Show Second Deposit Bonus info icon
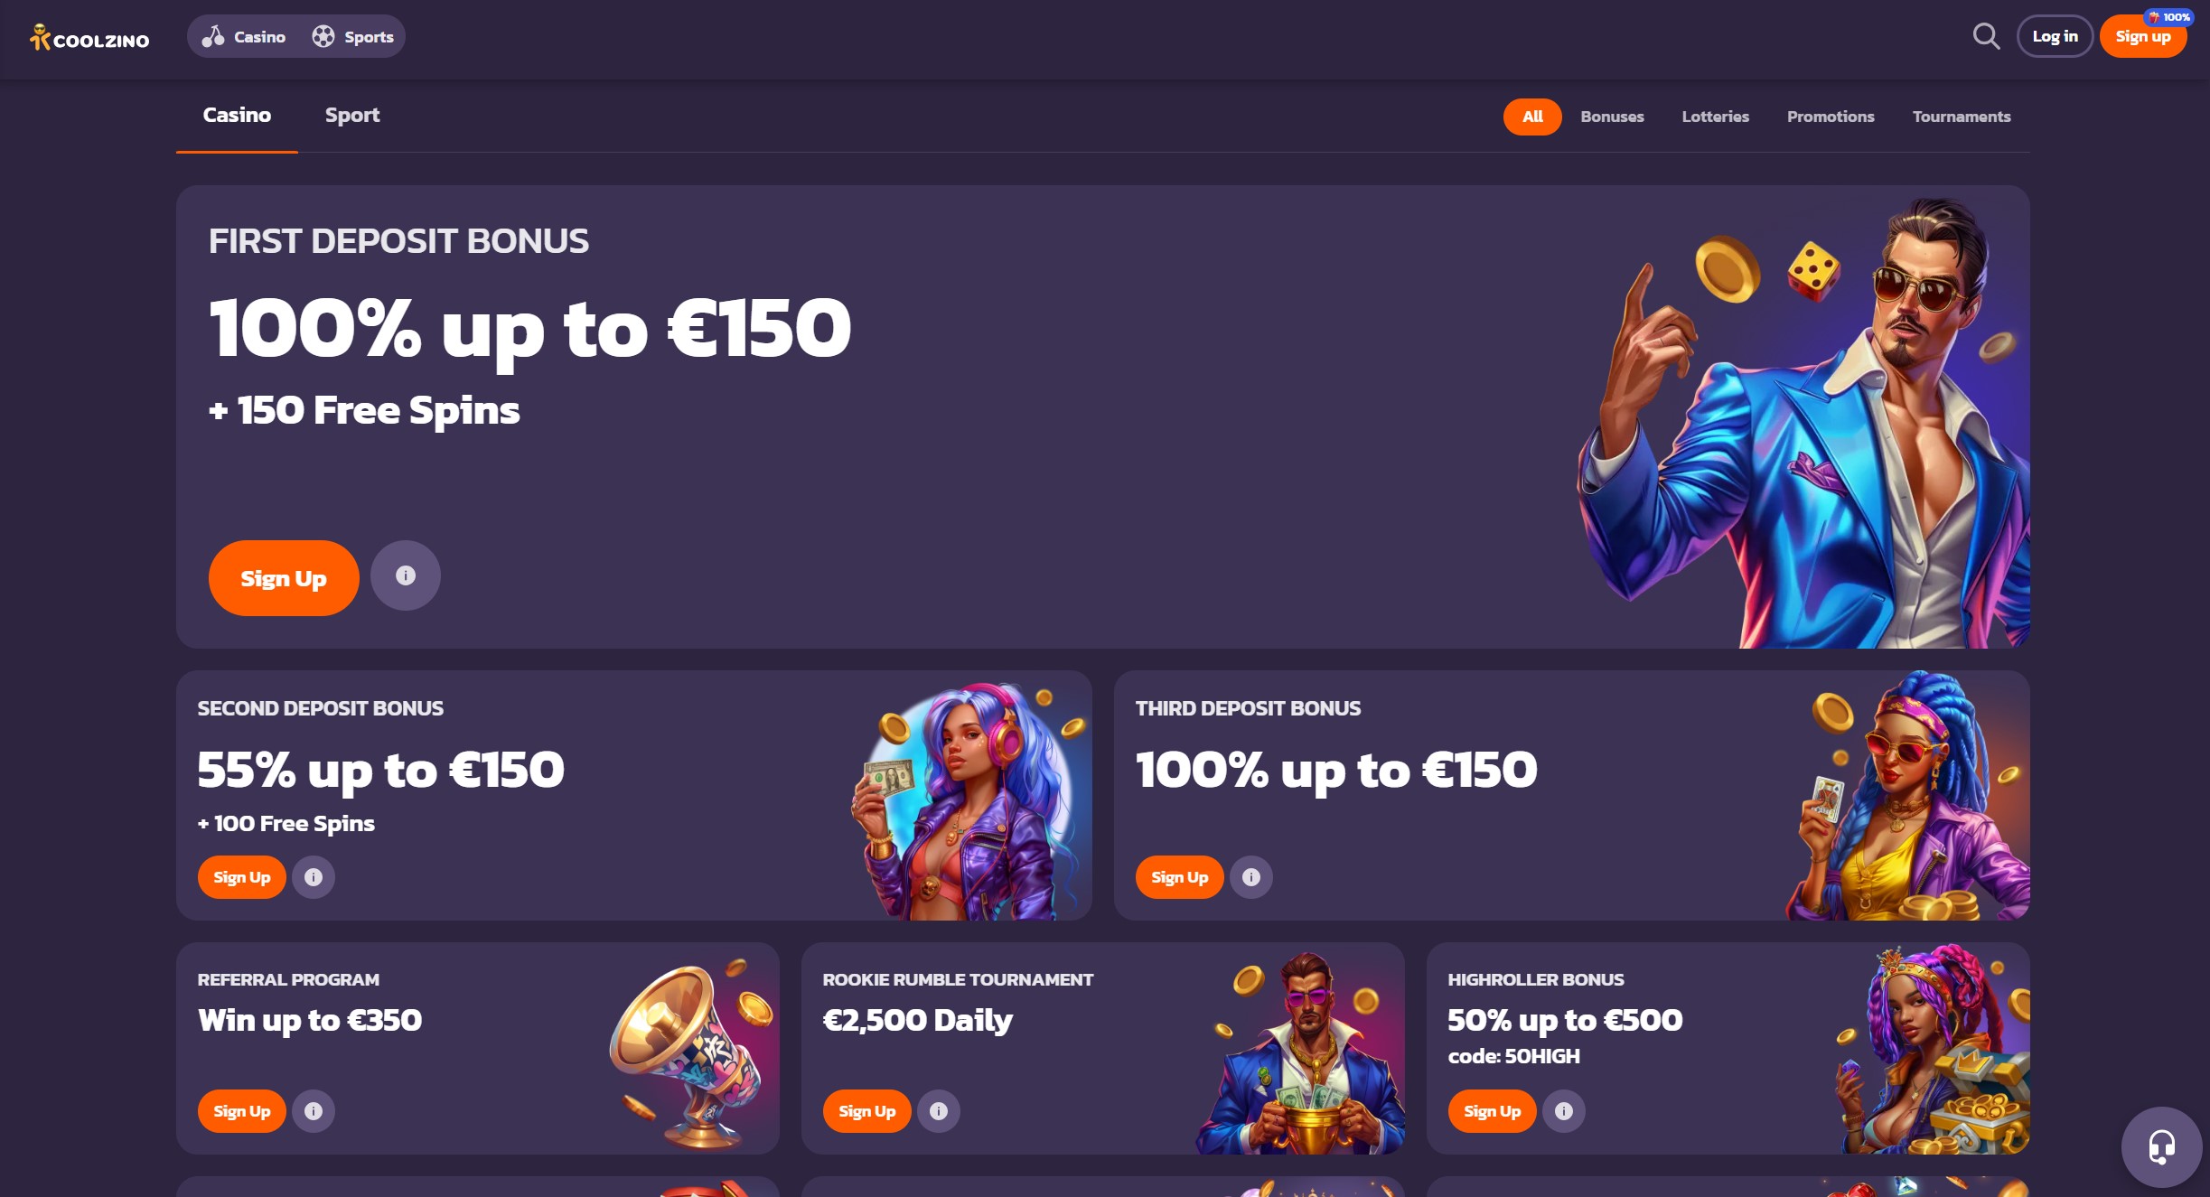The width and height of the screenshot is (2210, 1197). [x=314, y=877]
